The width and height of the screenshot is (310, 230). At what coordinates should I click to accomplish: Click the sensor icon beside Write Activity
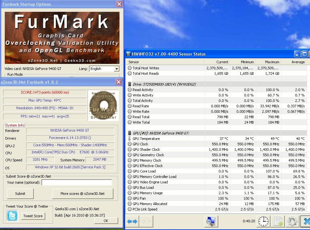click(x=129, y=95)
